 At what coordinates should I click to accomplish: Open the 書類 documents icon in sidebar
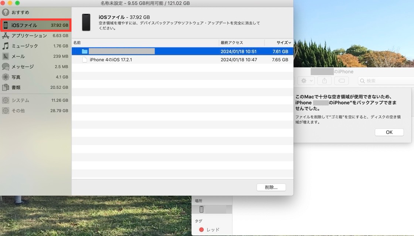6,87
